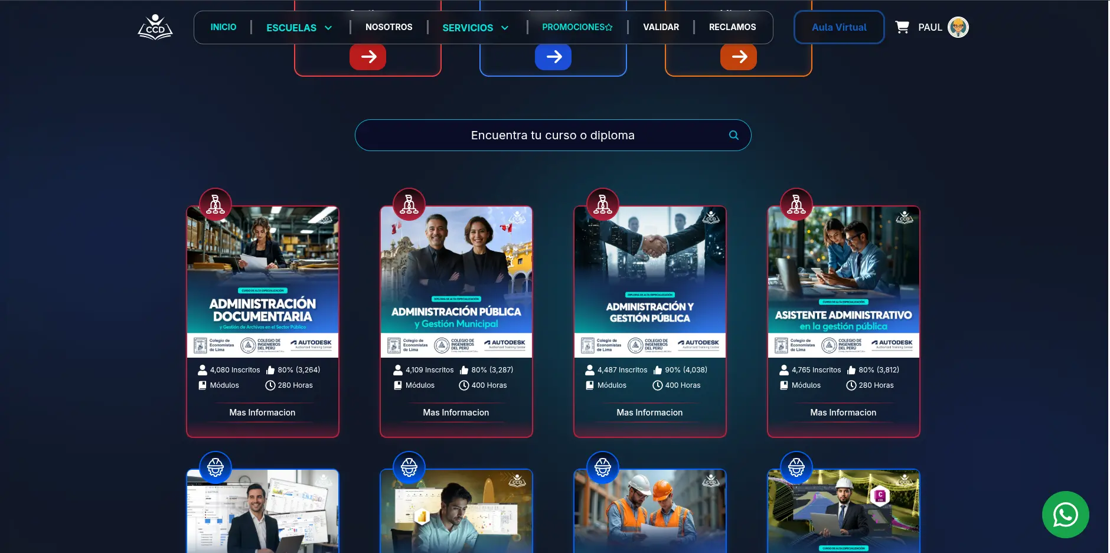The width and height of the screenshot is (1110, 553).
Task: Expand the ESCUELAS dropdown menu
Action: point(299,28)
